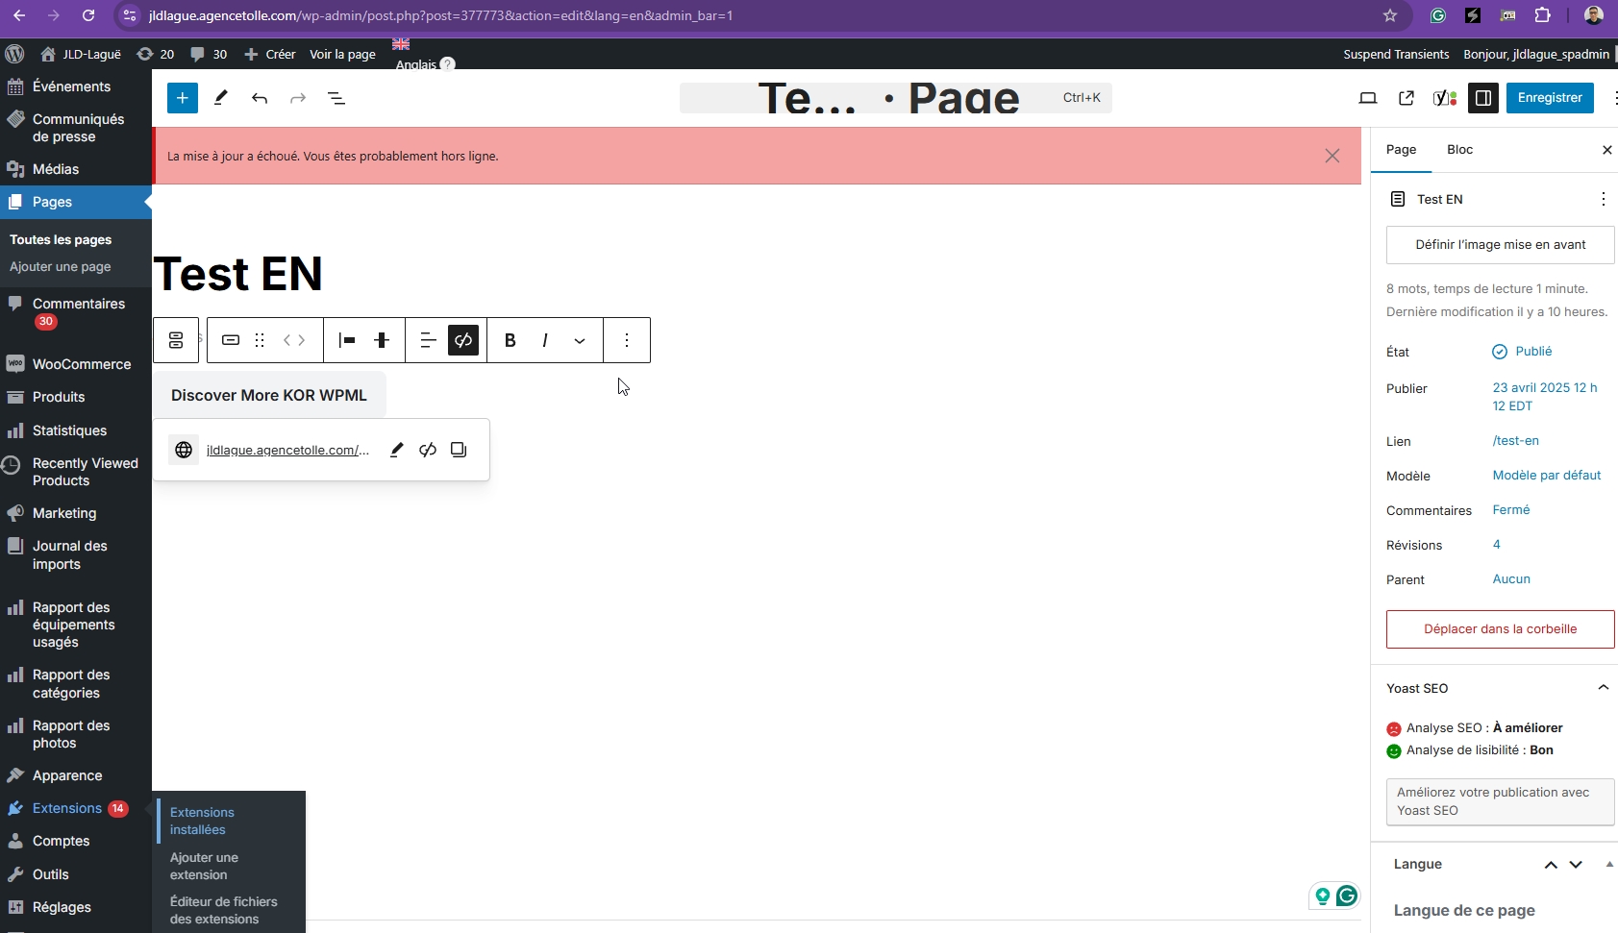
Task: Click the block drag handle dots
Action: click(260, 340)
